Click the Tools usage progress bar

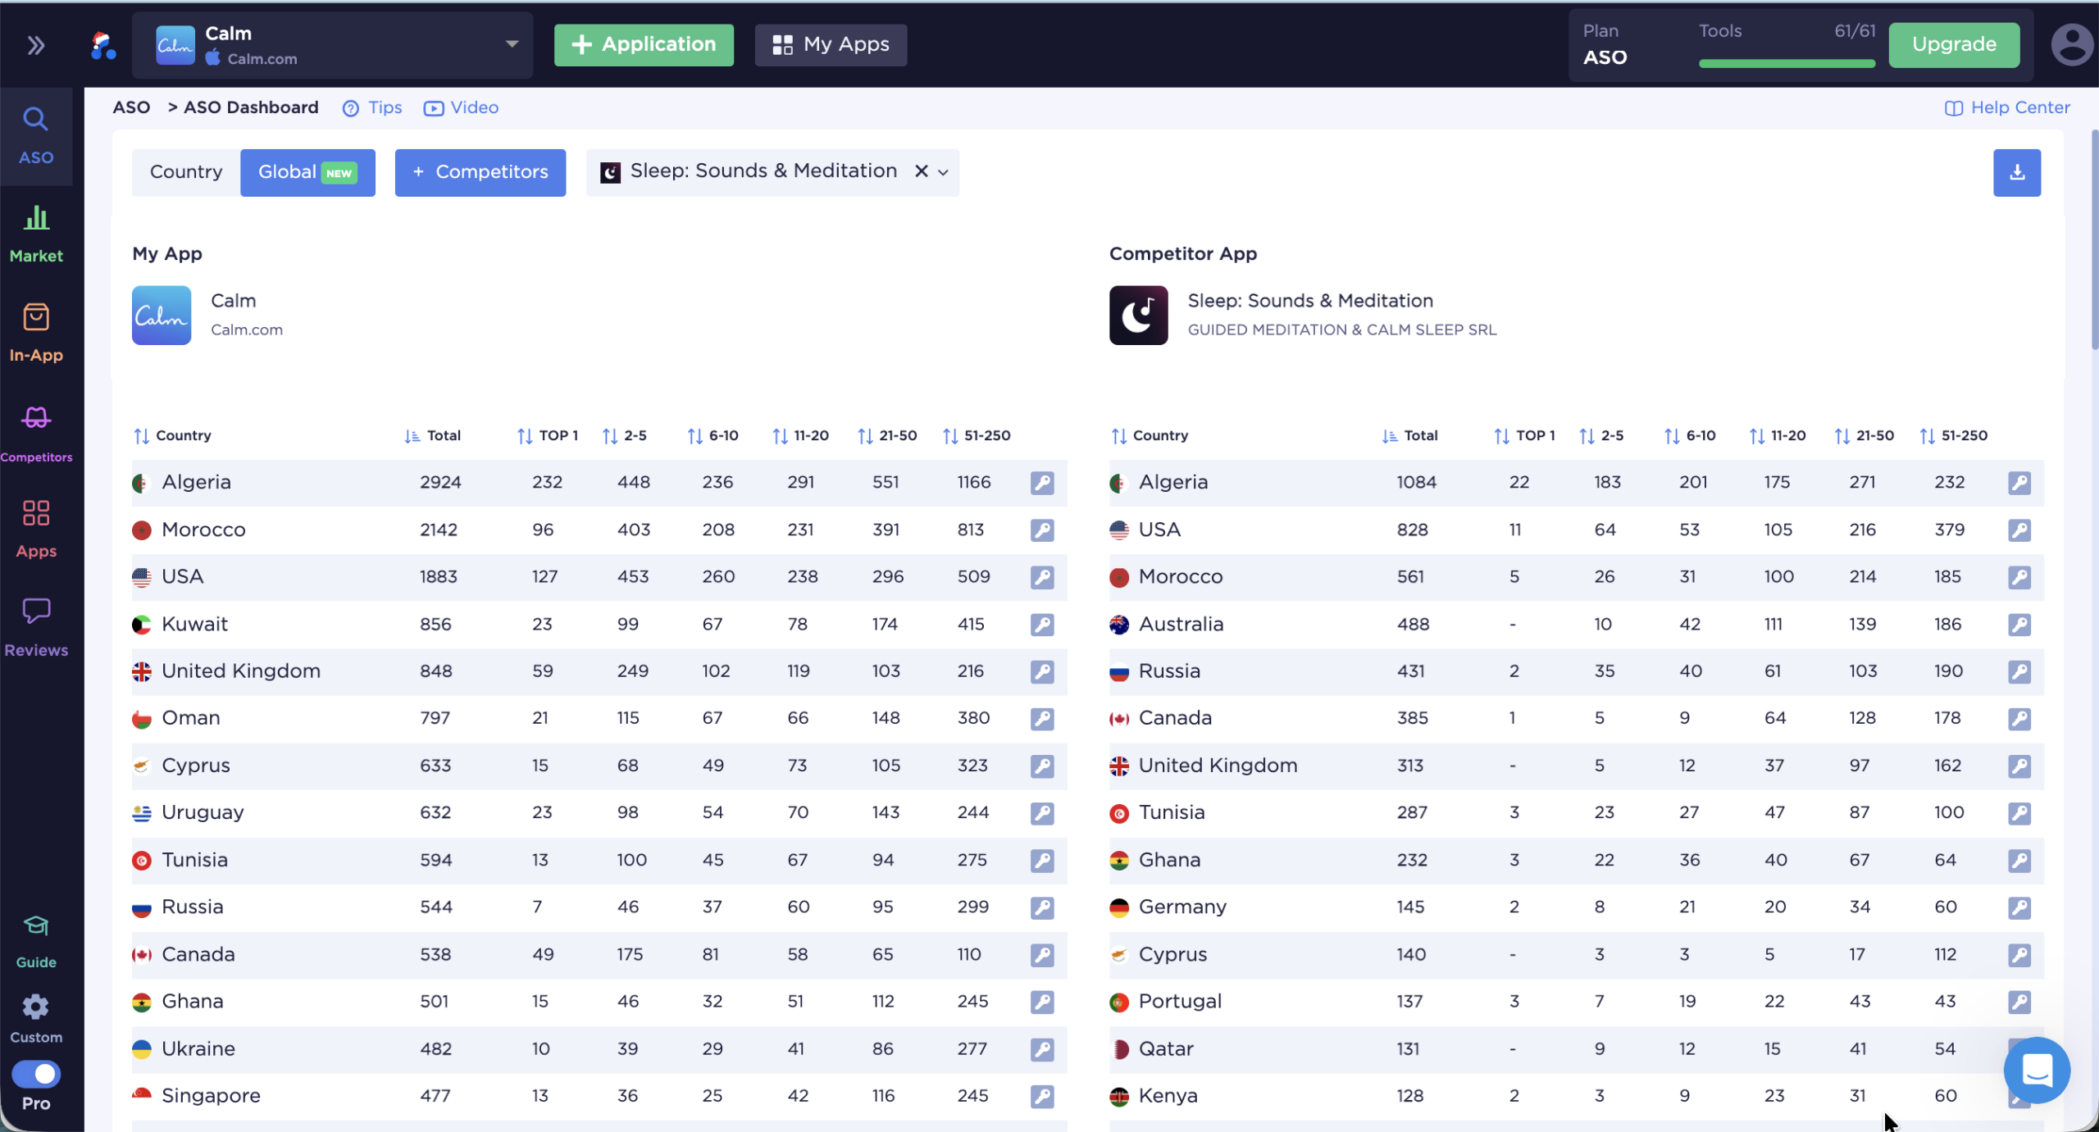1786,63
